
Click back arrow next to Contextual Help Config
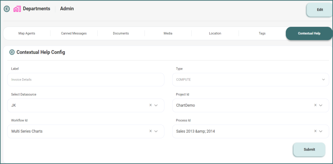[12, 52]
